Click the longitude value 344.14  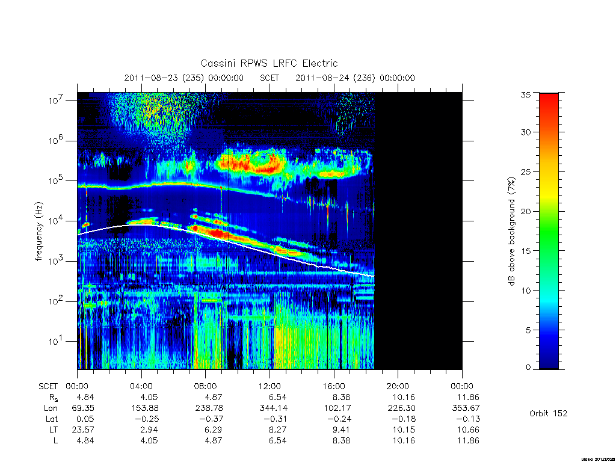coord(273,408)
